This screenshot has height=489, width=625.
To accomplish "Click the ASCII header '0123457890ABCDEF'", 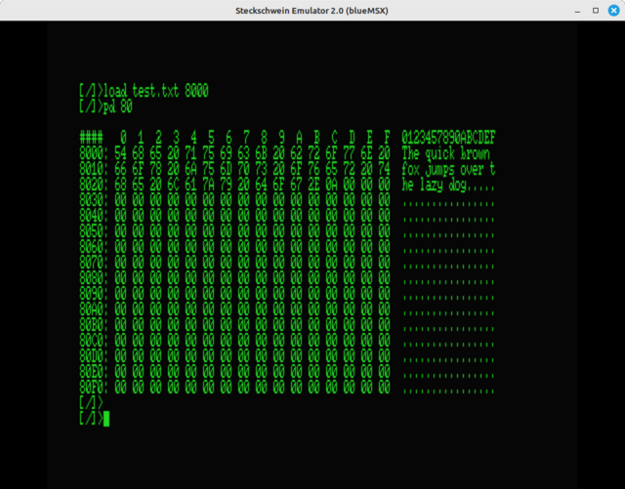I will click(x=448, y=138).
